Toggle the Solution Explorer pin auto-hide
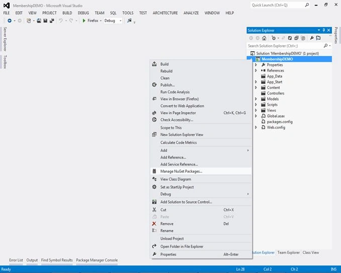341x273 pixels. point(323,30)
